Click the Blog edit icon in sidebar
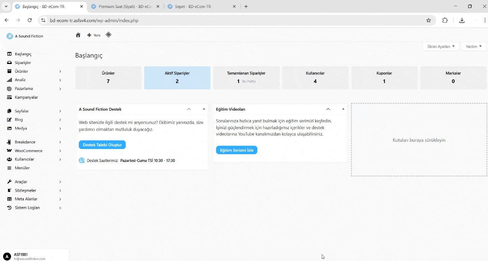This screenshot has height=261, width=488. click(x=10, y=120)
